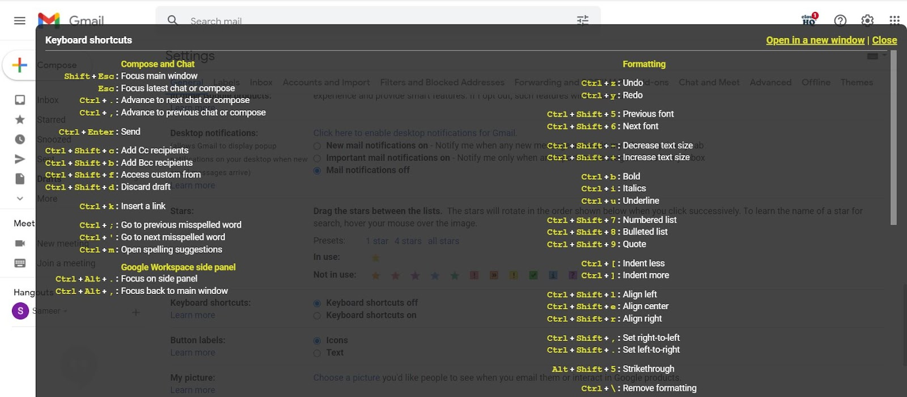Click the blue info star icon

(553, 275)
